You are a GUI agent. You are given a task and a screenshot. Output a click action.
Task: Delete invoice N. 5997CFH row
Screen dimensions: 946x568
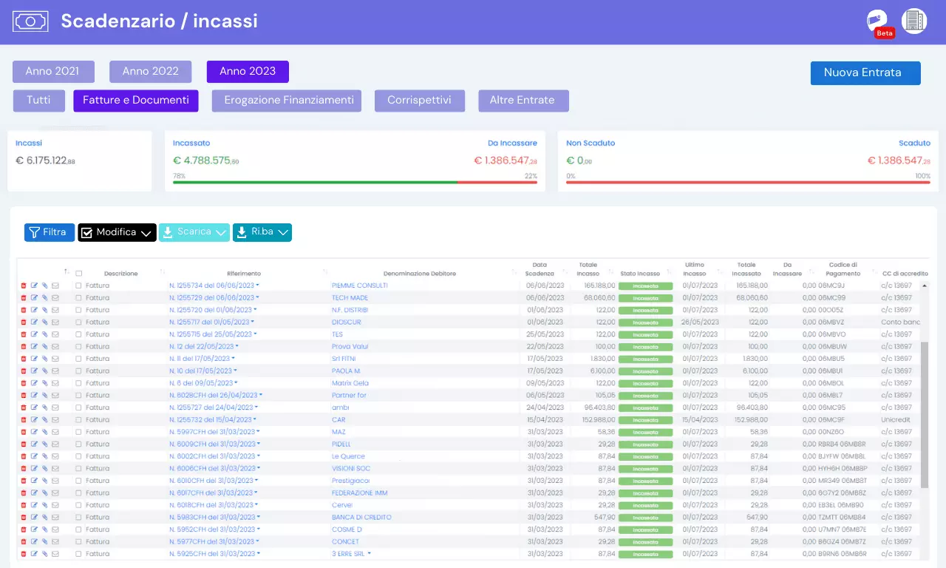pyautogui.click(x=23, y=432)
